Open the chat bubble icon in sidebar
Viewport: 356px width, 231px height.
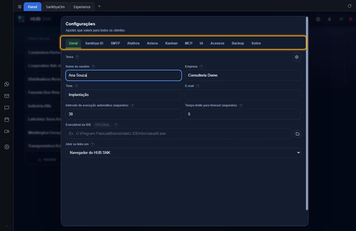click(7, 108)
